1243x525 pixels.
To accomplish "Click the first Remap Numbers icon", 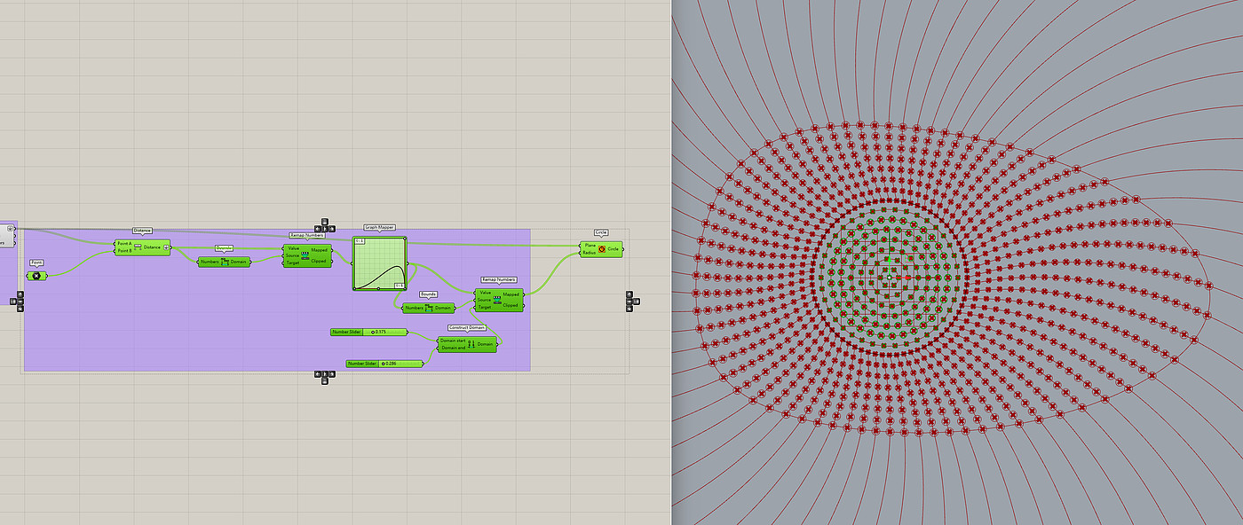I will pyautogui.click(x=305, y=255).
